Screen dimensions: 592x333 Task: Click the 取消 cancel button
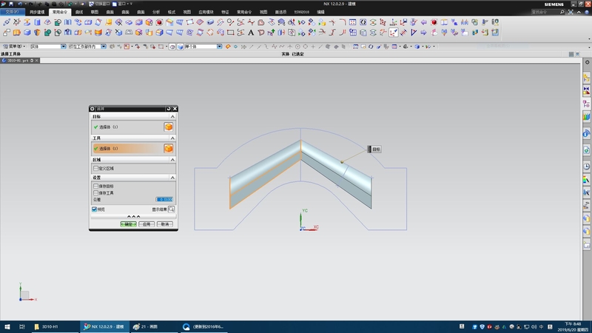(x=164, y=224)
